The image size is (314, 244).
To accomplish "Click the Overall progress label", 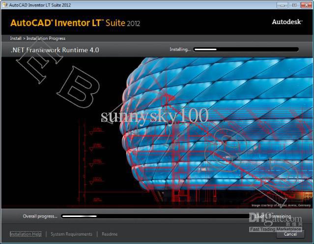I will point(40,216).
